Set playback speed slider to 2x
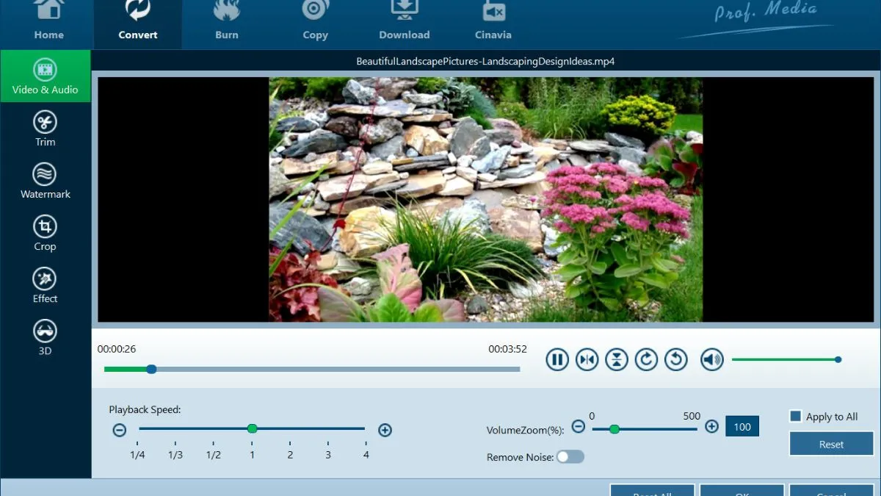The height and width of the screenshot is (496, 881). [290, 428]
